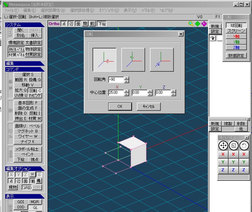This screenshot has height=212, width=252.
Task: Select 球回転 in 回転 panel
Action: click(236, 25)
